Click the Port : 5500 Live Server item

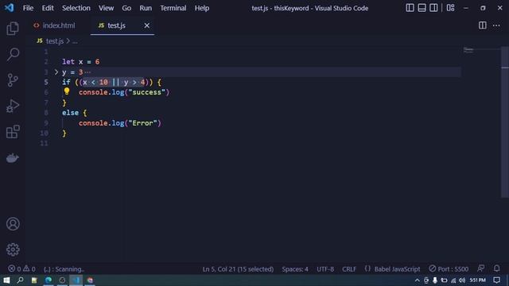pos(449,269)
